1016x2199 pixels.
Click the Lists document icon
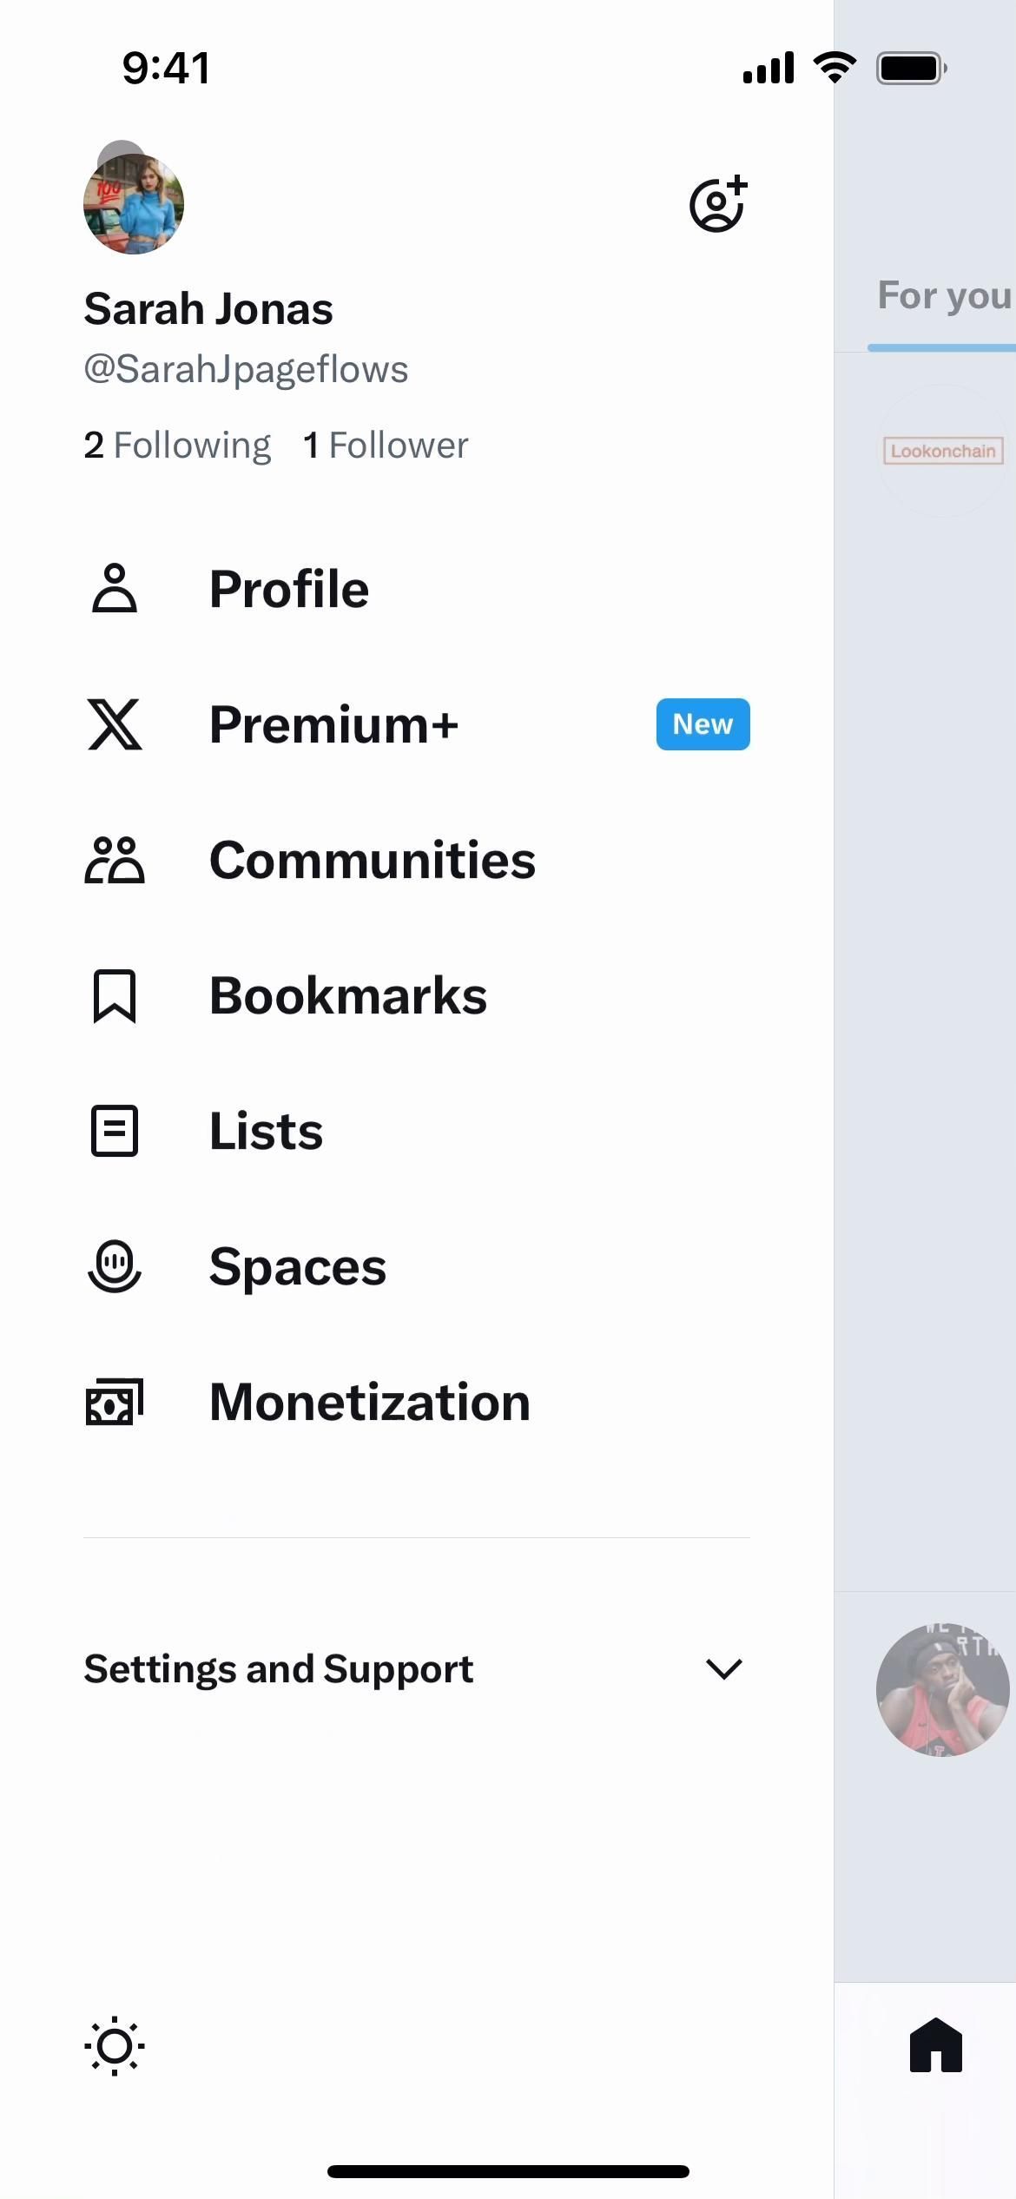pyautogui.click(x=115, y=1131)
